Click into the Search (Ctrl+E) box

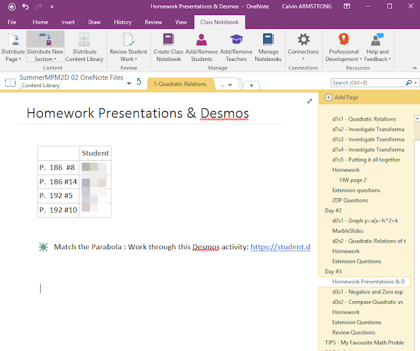367,83
